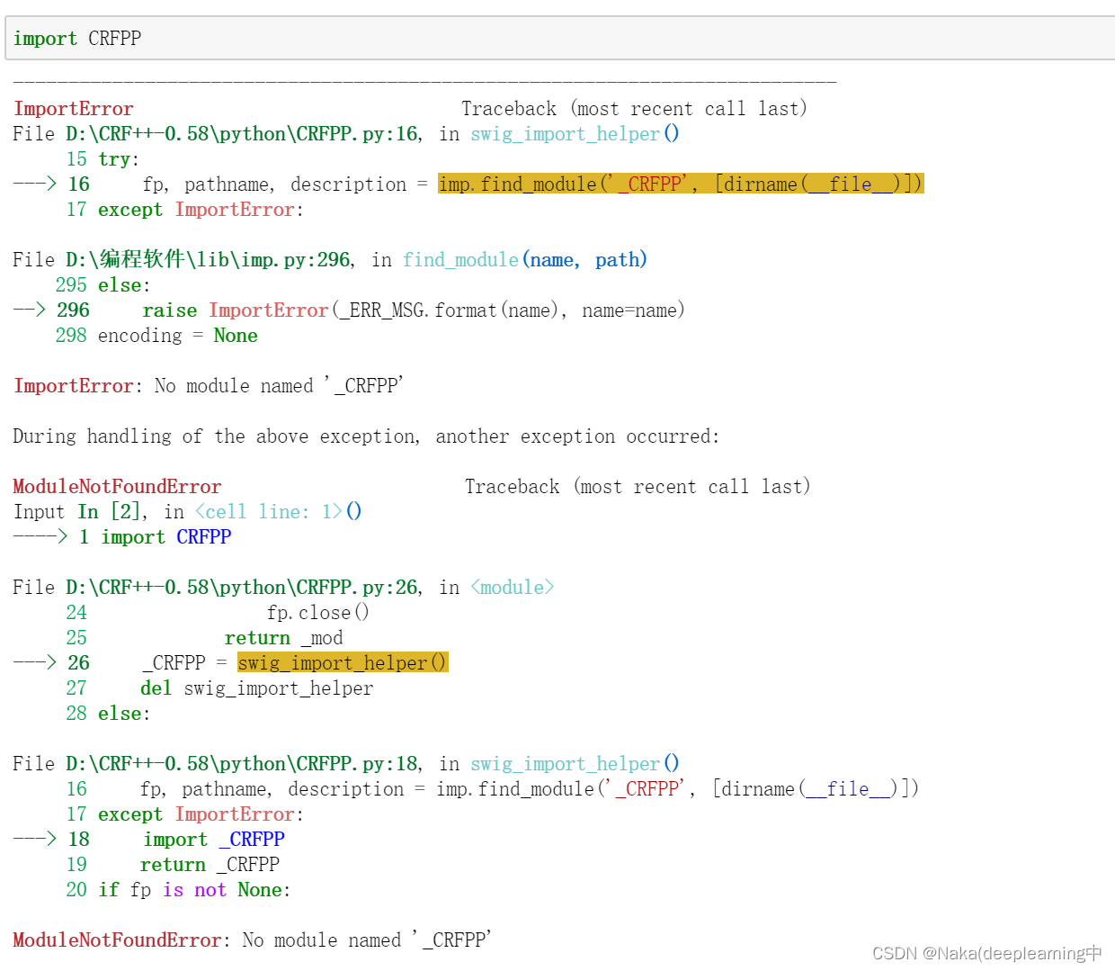Click line '298 encoding = None'
The image size is (1115, 971).
[x=156, y=336]
